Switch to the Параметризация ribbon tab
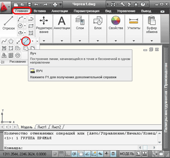Screen dimensions: 170x158 [x=87, y=11]
